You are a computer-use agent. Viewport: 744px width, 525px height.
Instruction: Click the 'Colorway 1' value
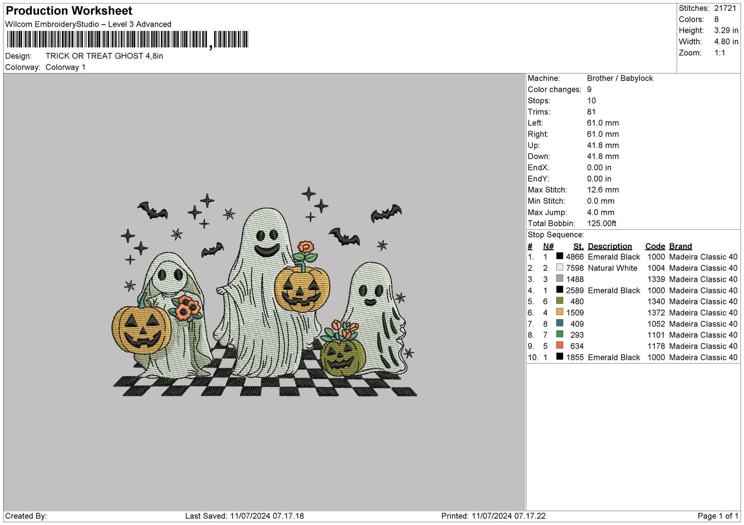tap(65, 67)
